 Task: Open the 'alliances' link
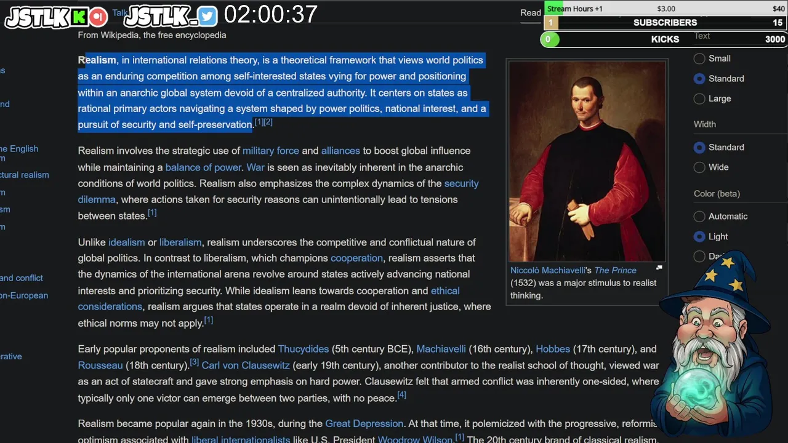click(x=340, y=151)
